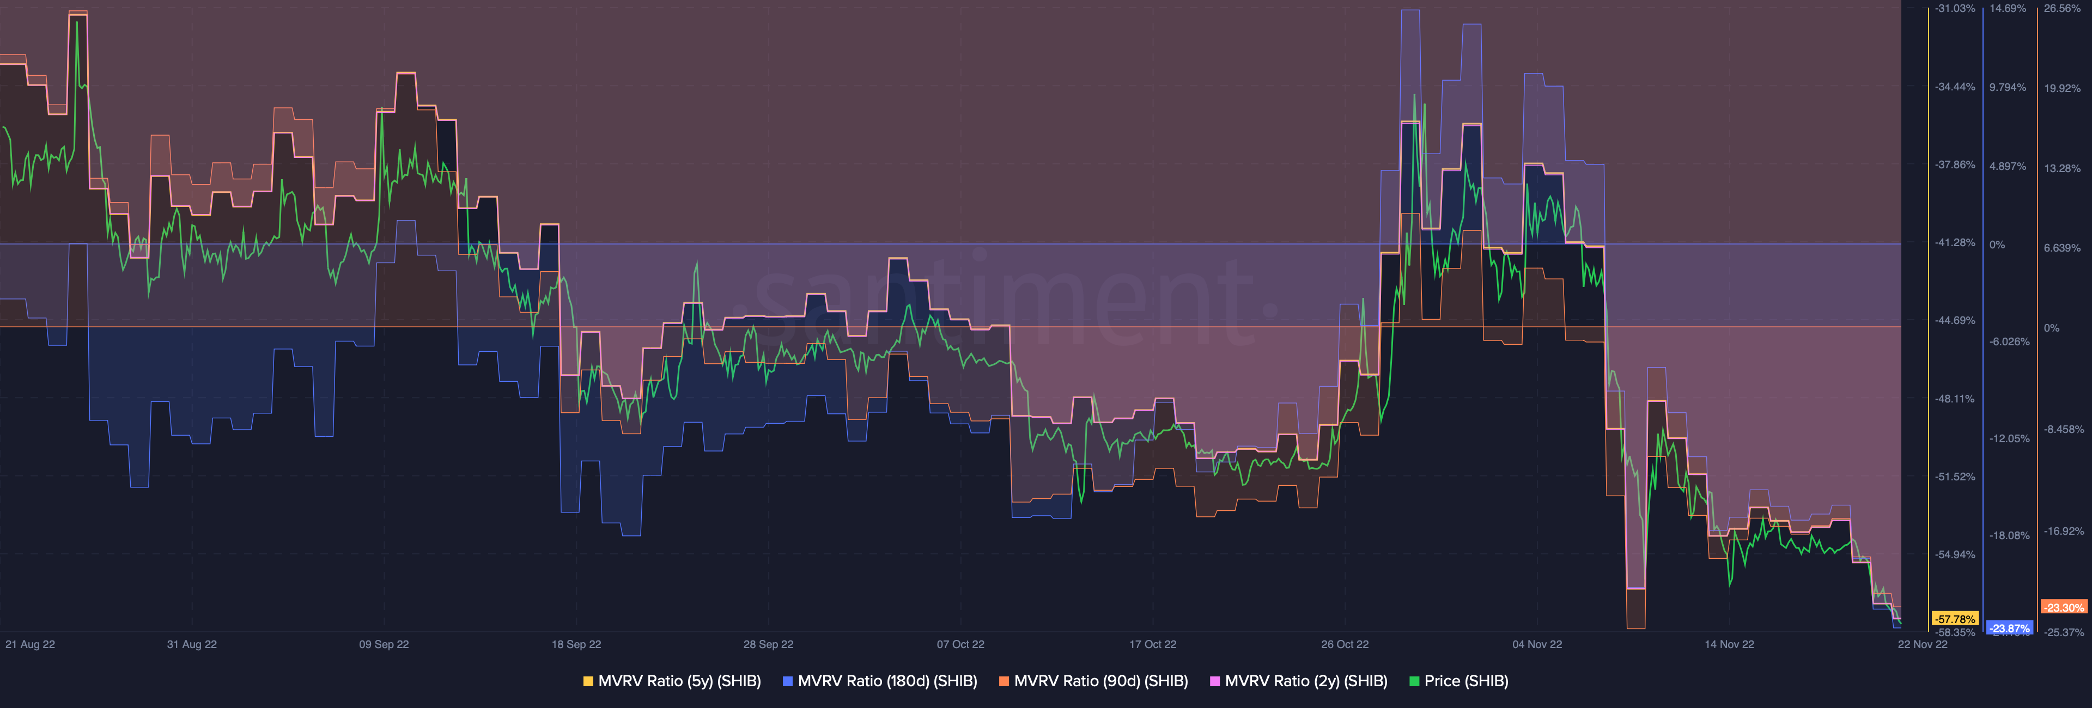Click the yellow MVRV Ratio (5y) legend swatch

[588, 681]
